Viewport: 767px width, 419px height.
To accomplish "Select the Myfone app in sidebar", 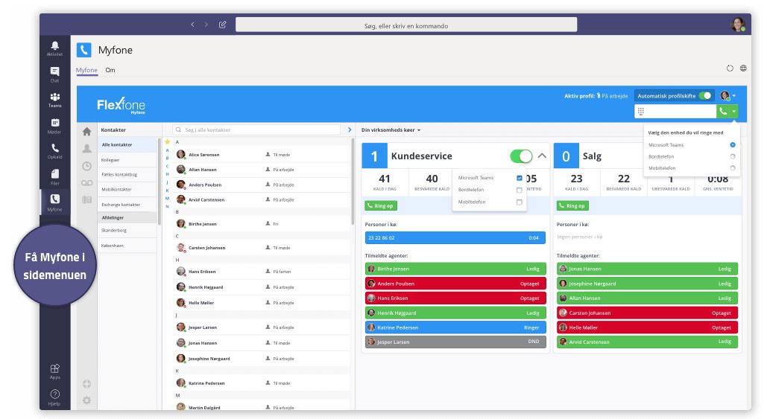I will tap(55, 202).
